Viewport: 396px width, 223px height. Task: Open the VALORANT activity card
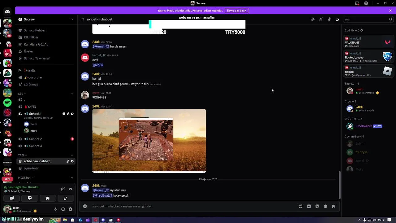click(x=368, y=42)
